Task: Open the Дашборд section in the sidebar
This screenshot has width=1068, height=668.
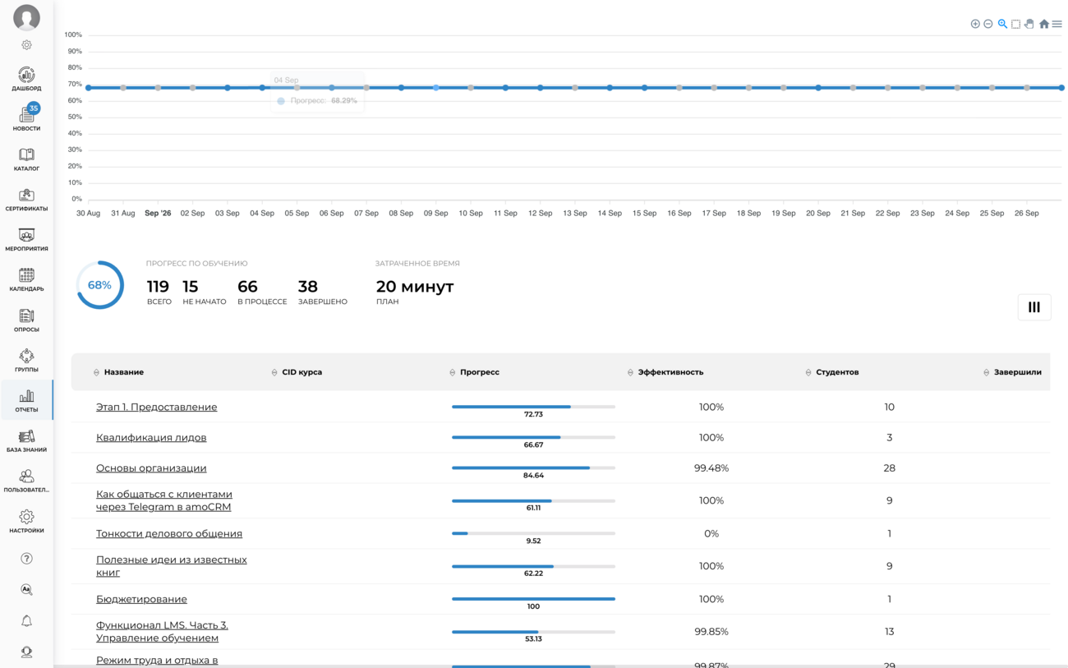Action: coord(26,79)
